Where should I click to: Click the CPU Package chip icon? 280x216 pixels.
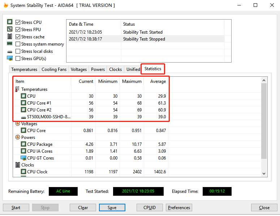(x=23, y=144)
